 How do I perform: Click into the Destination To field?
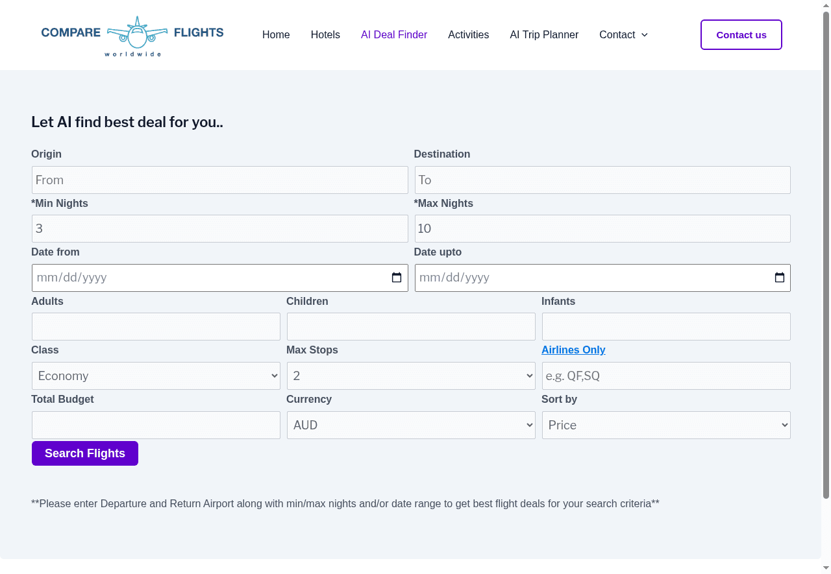click(x=602, y=180)
